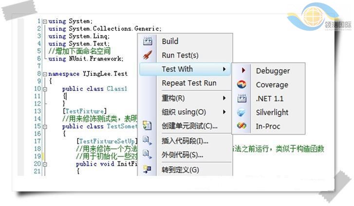Click the Silverlight gem icon
The width and height of the screenshot is (354, 206).
[x=242, y=112]
